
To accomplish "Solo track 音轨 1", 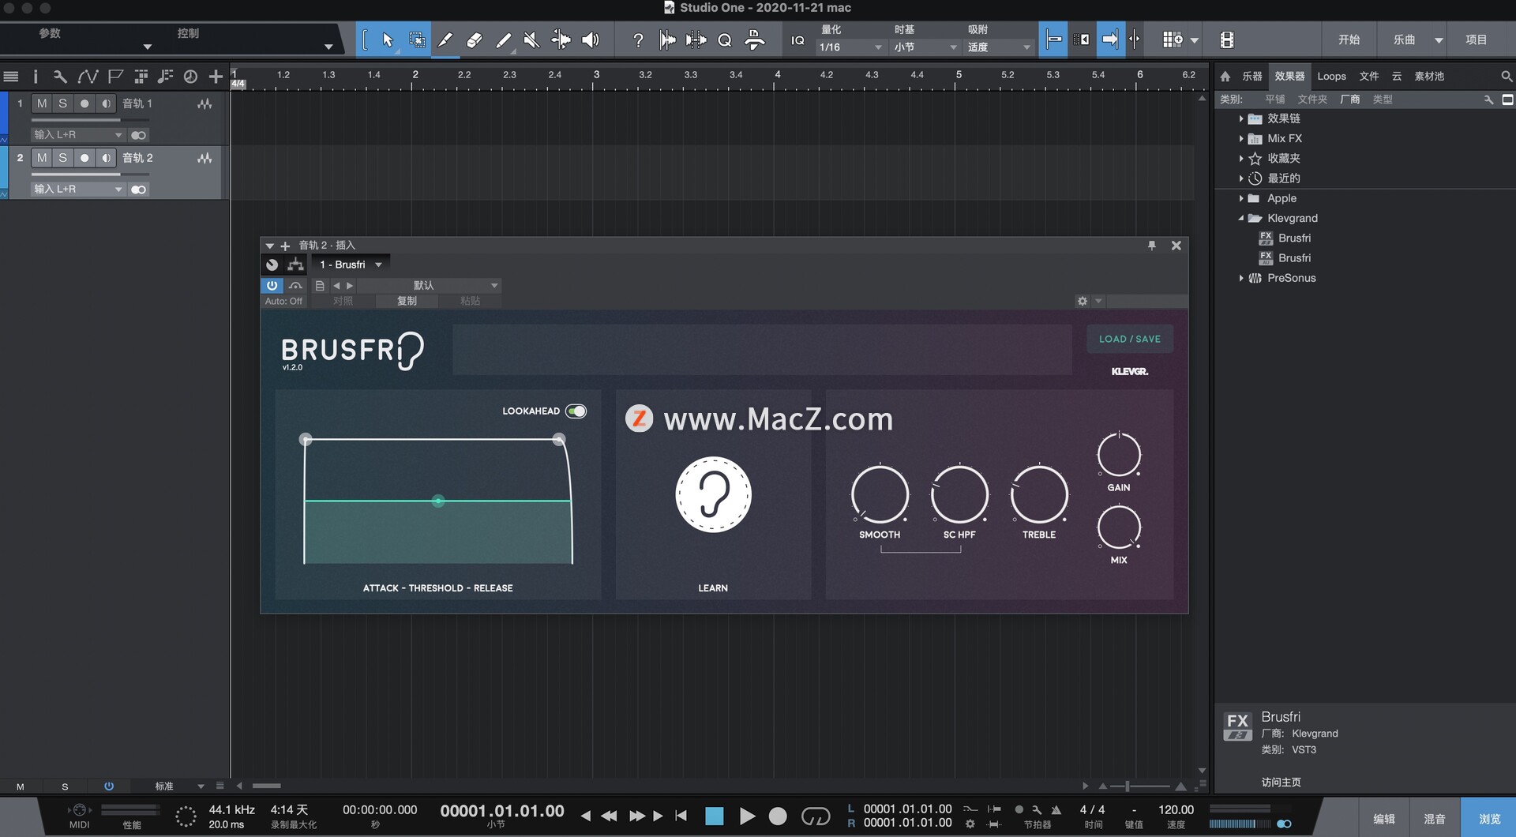I will [63, 103].
